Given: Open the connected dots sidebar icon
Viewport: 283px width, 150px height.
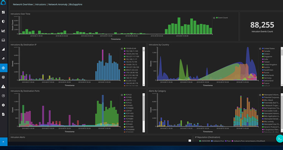Looking at the screenshot, I should [x=3, y=58].
